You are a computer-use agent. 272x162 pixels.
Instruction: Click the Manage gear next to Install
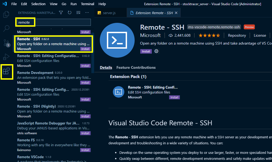156,51
